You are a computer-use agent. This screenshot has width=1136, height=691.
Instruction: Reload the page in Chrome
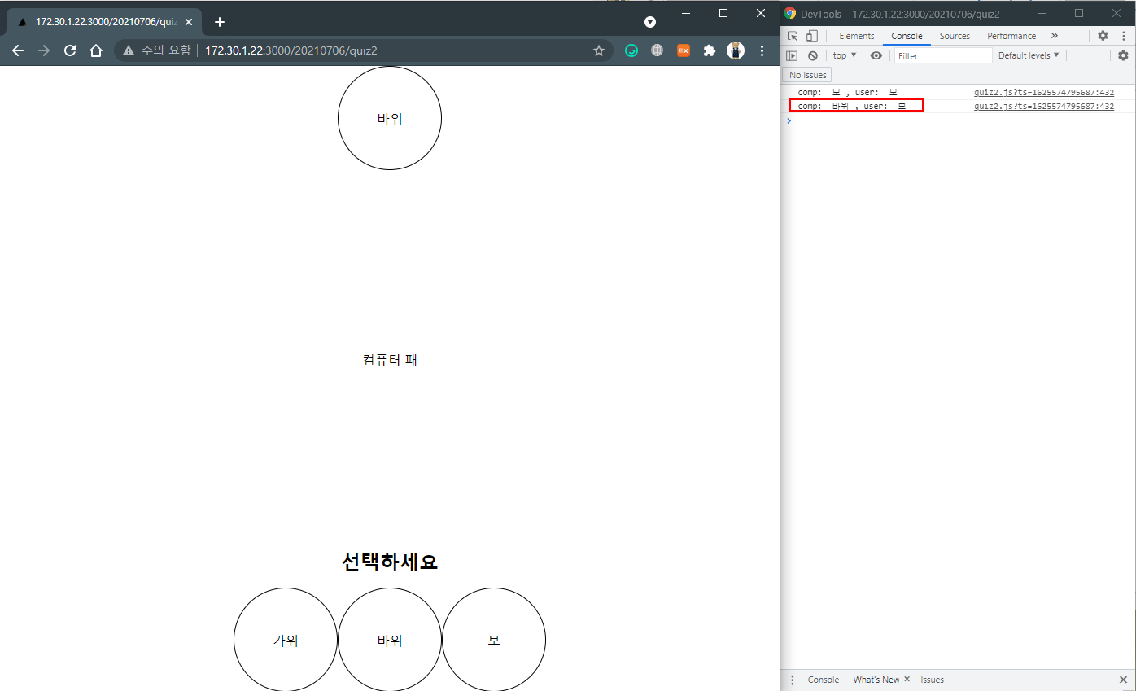[x=70, y=50]
